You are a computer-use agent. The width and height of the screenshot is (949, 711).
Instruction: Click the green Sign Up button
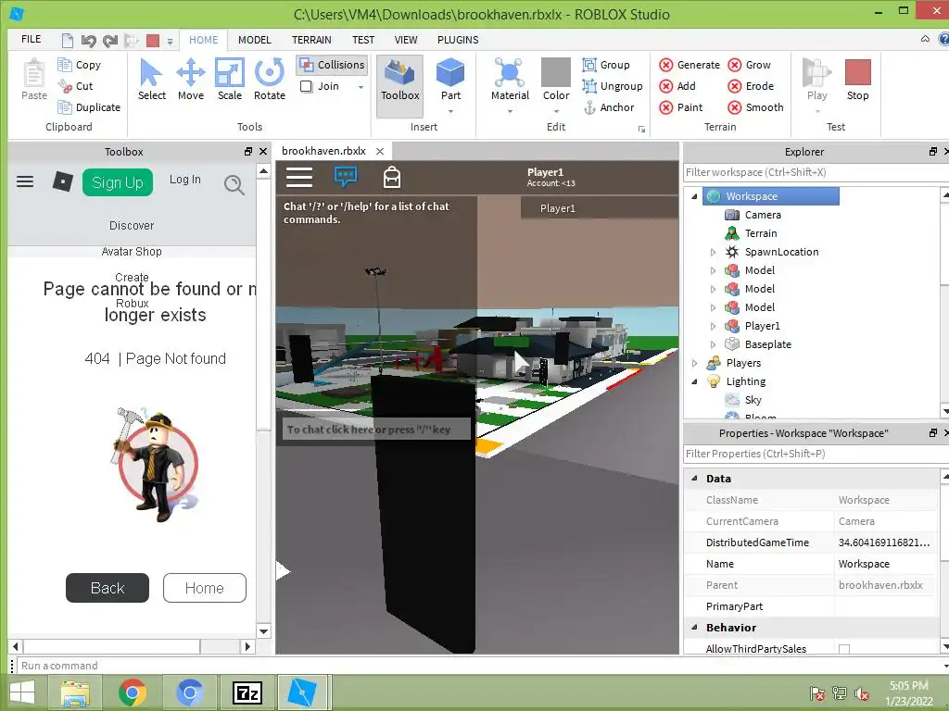click(x=118, y=182)
